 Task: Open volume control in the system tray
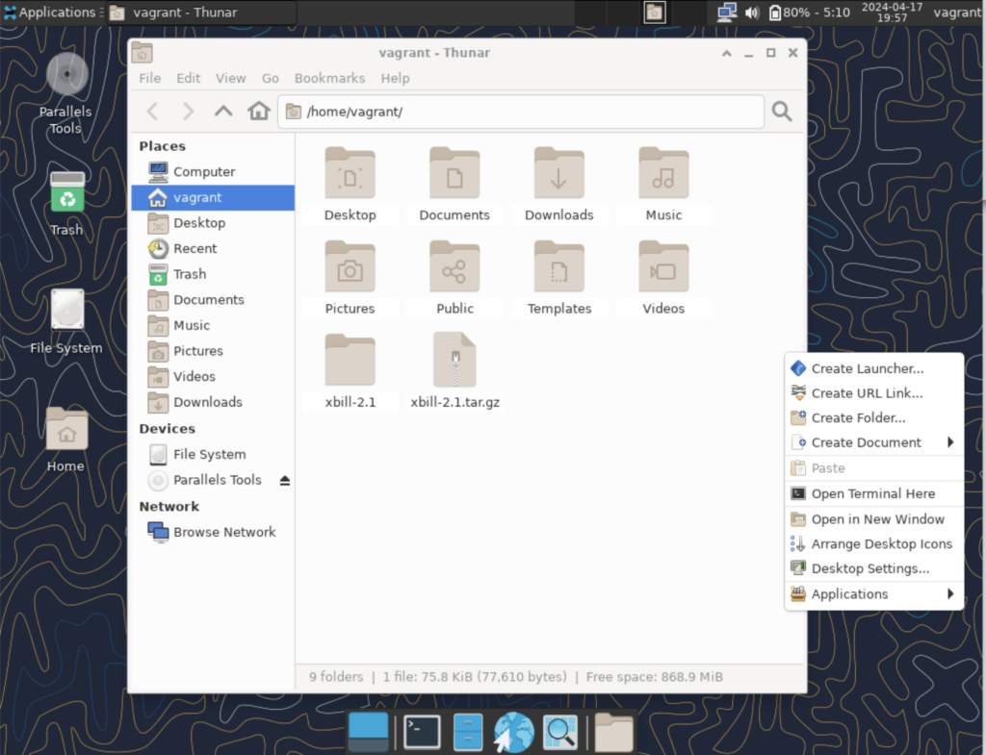pos(750,13)
